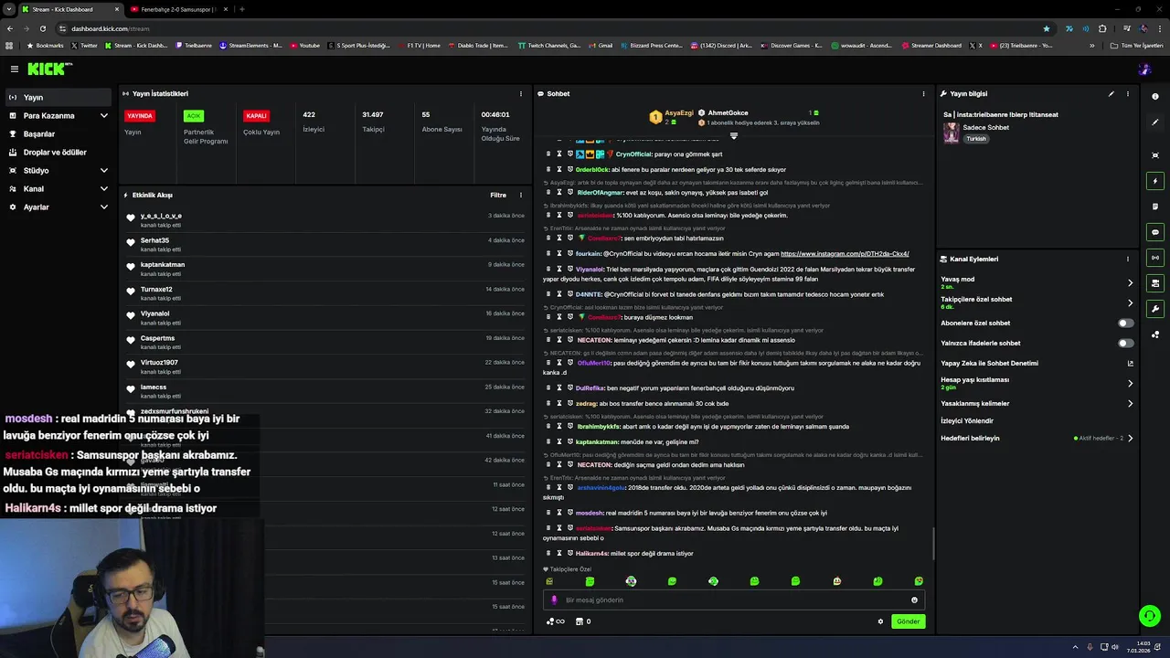Open Hesap yaşı kısıtlaması arrow
The height and width of the screenshot is (658, 1170).
pos(1131,383)
